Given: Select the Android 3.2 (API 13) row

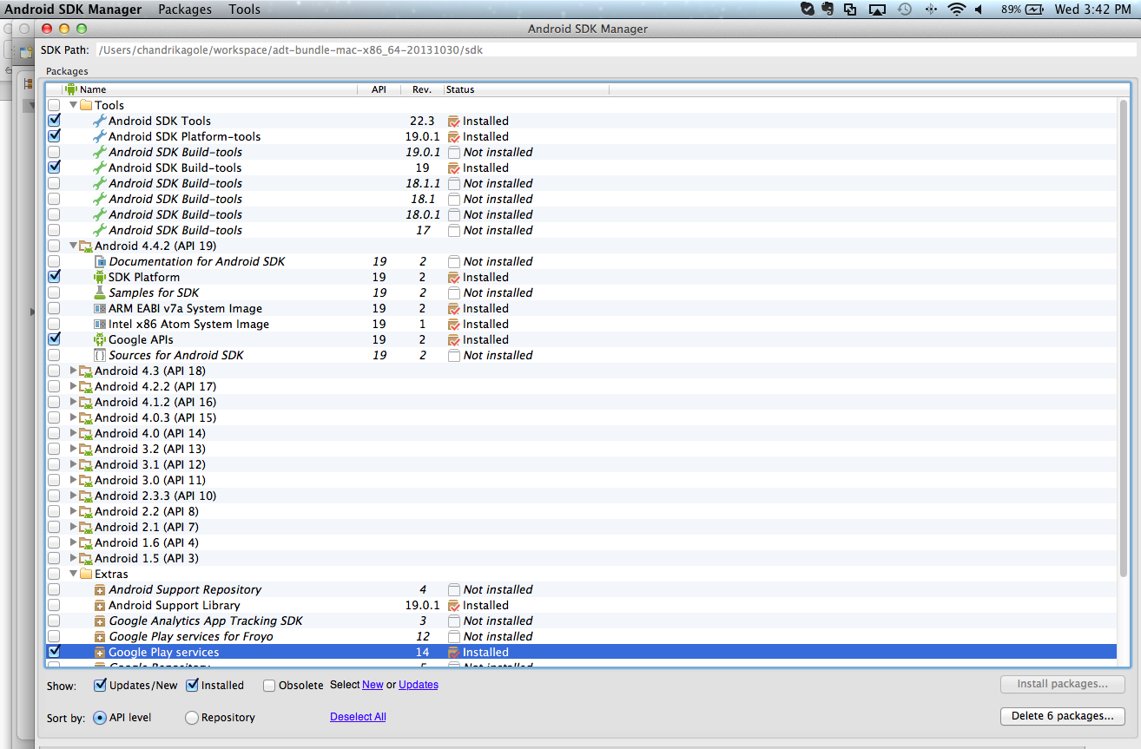Looking at the screenshot, I should point(582,449).
